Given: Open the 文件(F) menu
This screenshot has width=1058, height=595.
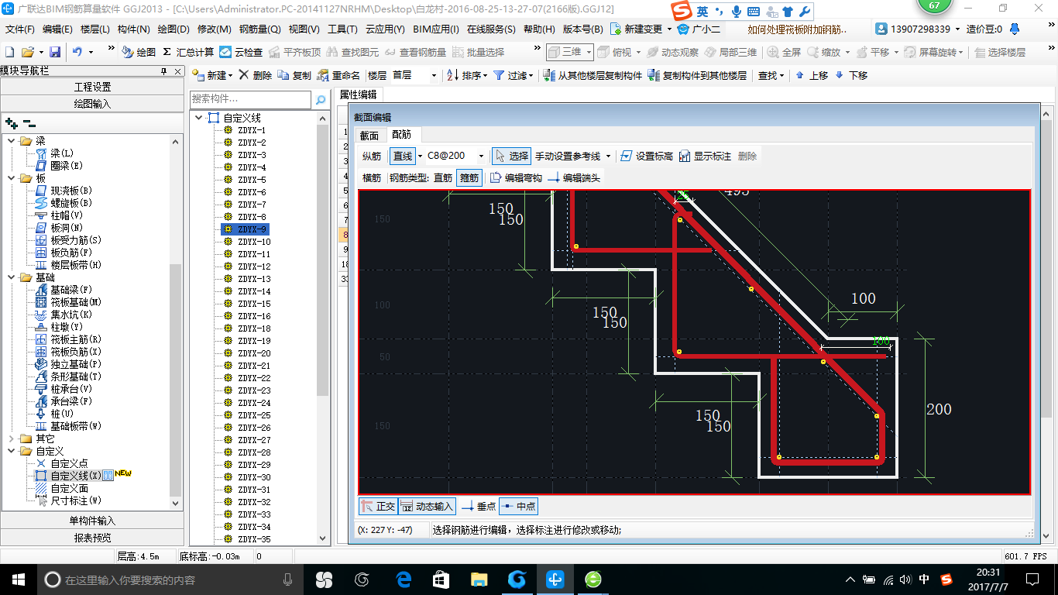Looking at the screenshot, I should pyautogui.click(x=20, y=29).
